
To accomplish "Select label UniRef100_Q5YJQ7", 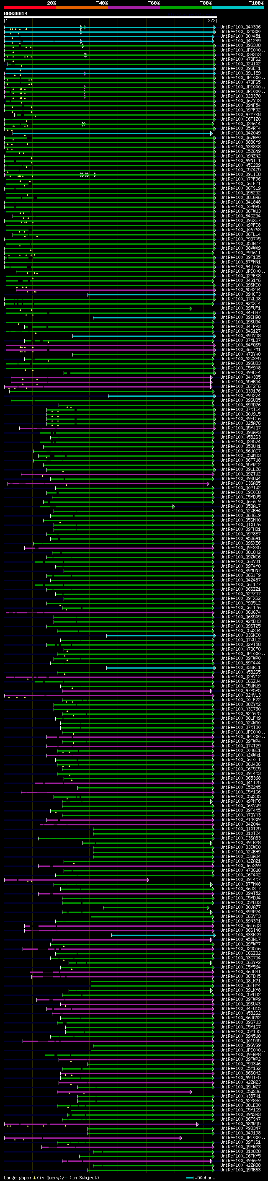I will point(240,428).
